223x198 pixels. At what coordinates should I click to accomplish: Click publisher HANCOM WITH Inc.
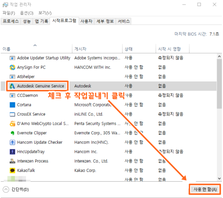pos(93,67)
